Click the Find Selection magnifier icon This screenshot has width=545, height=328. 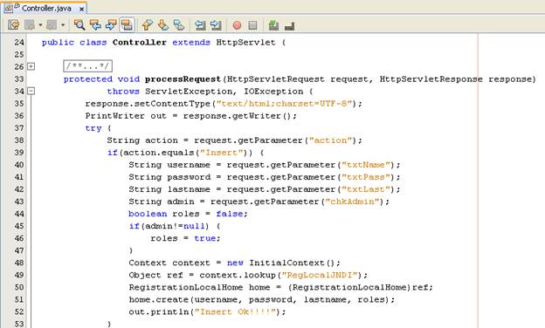(79, 25)
